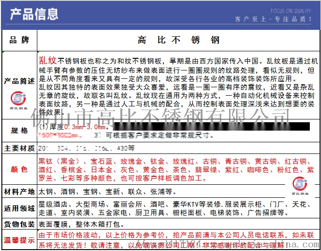This screenshot has height=251, width=321.
Task: Click the FOCUS ON QUALITY slogan
Action: (291, 11)
